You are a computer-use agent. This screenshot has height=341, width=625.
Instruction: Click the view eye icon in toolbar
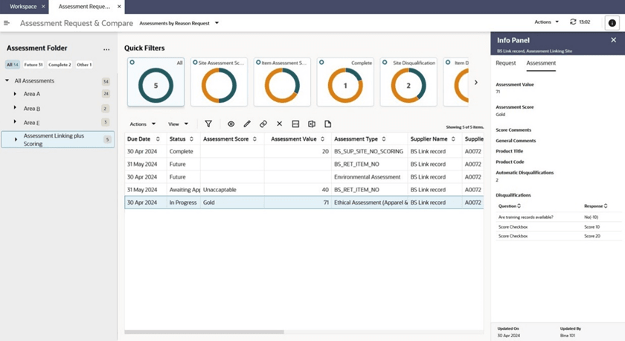[231, 124]
